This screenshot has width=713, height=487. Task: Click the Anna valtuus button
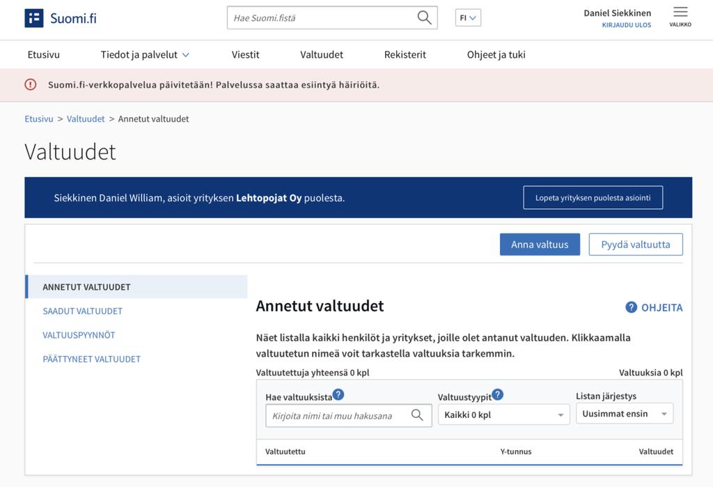point(540,245)
